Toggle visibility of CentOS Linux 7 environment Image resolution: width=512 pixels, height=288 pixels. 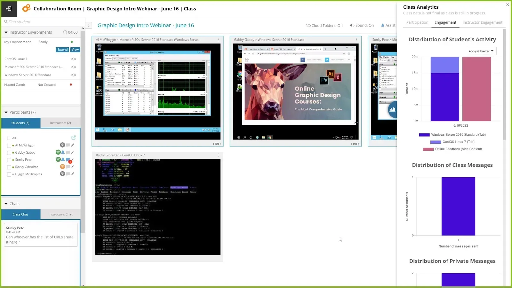[x=74, y=59]
